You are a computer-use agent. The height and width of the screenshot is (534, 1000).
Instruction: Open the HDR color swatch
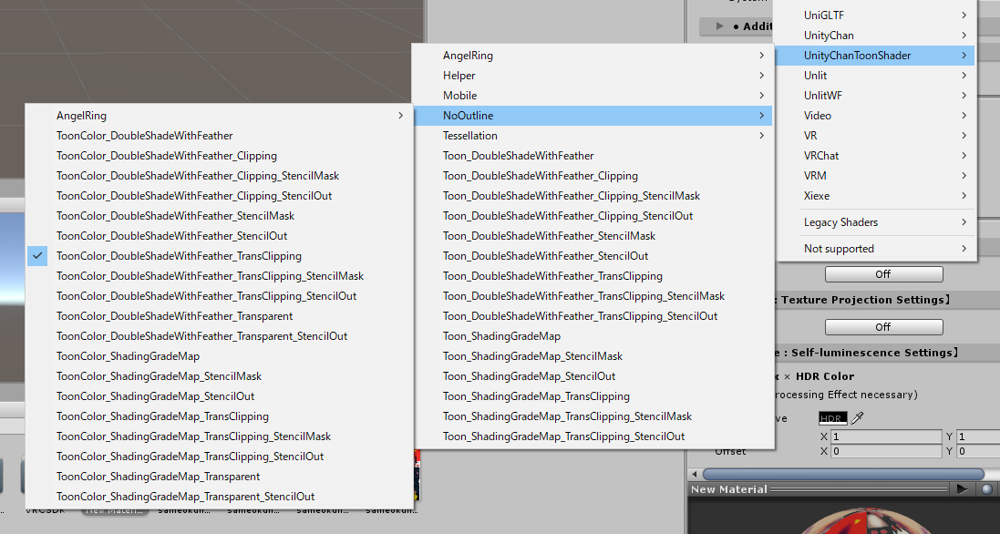(x=833, y=418)
